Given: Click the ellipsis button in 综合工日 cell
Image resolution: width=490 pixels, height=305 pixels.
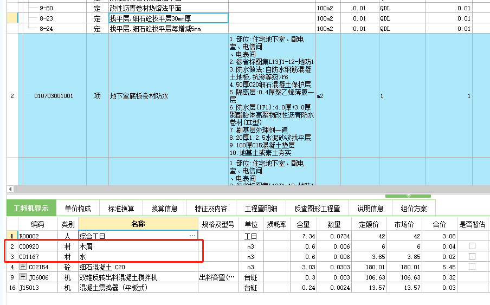Looking at the screenshot, I should 192,236.
